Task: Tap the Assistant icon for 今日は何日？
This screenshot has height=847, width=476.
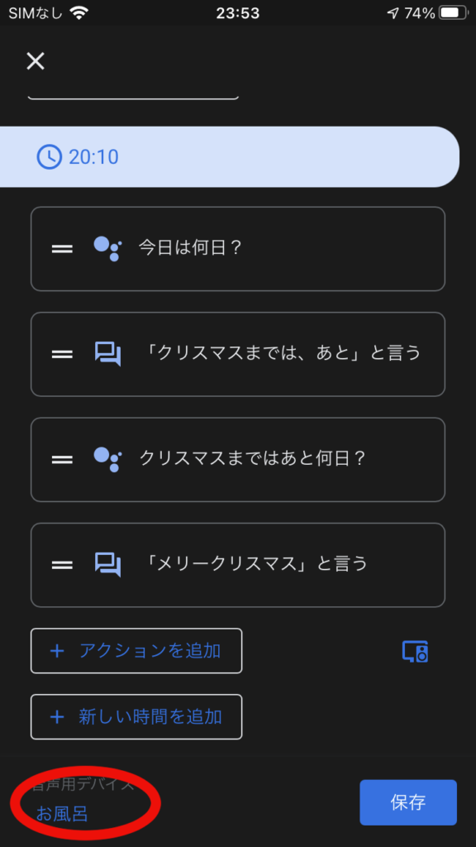Action: tap(107, 248)
